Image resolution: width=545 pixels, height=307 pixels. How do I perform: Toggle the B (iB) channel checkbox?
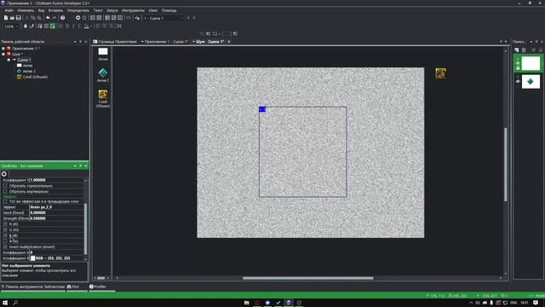point(5,235)
